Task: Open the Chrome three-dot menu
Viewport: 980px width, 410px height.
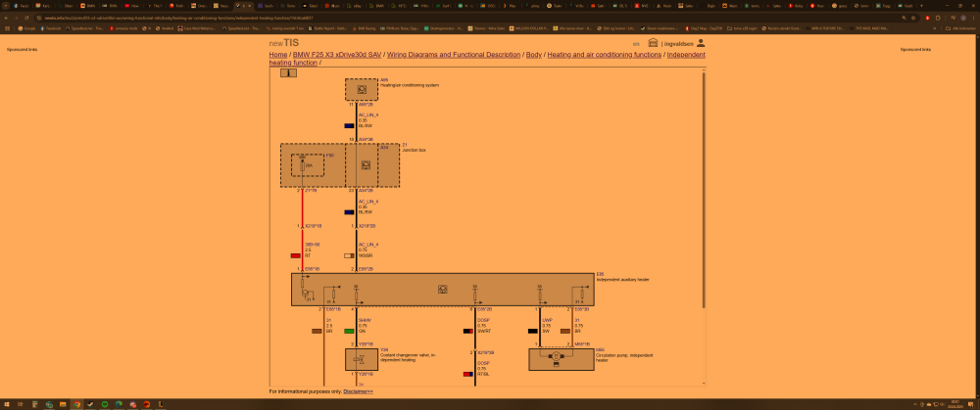Action: (974, 18)
